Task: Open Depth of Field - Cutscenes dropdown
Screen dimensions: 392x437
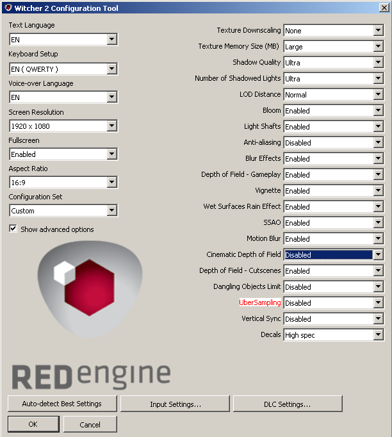Action: [334, 271]
